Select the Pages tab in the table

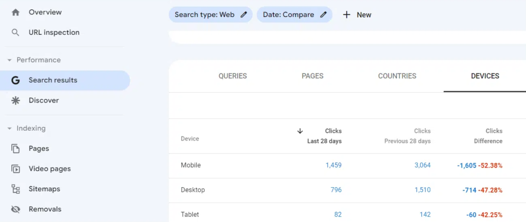coord(312,76)
